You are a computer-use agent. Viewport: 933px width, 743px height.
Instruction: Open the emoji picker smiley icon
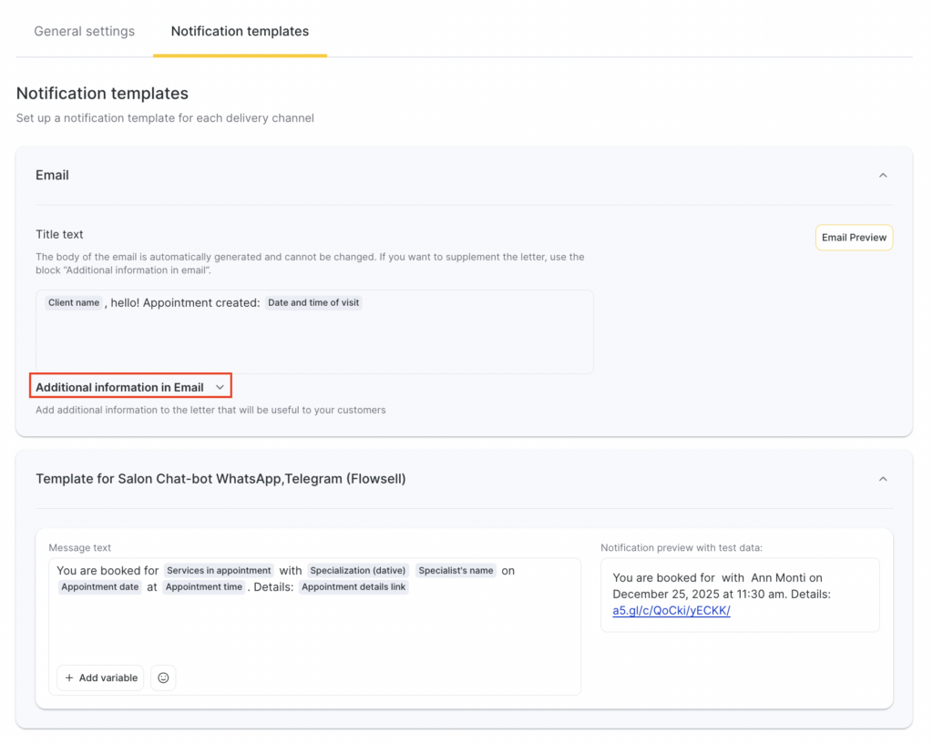pyautogui.click(x=163, y=677)
